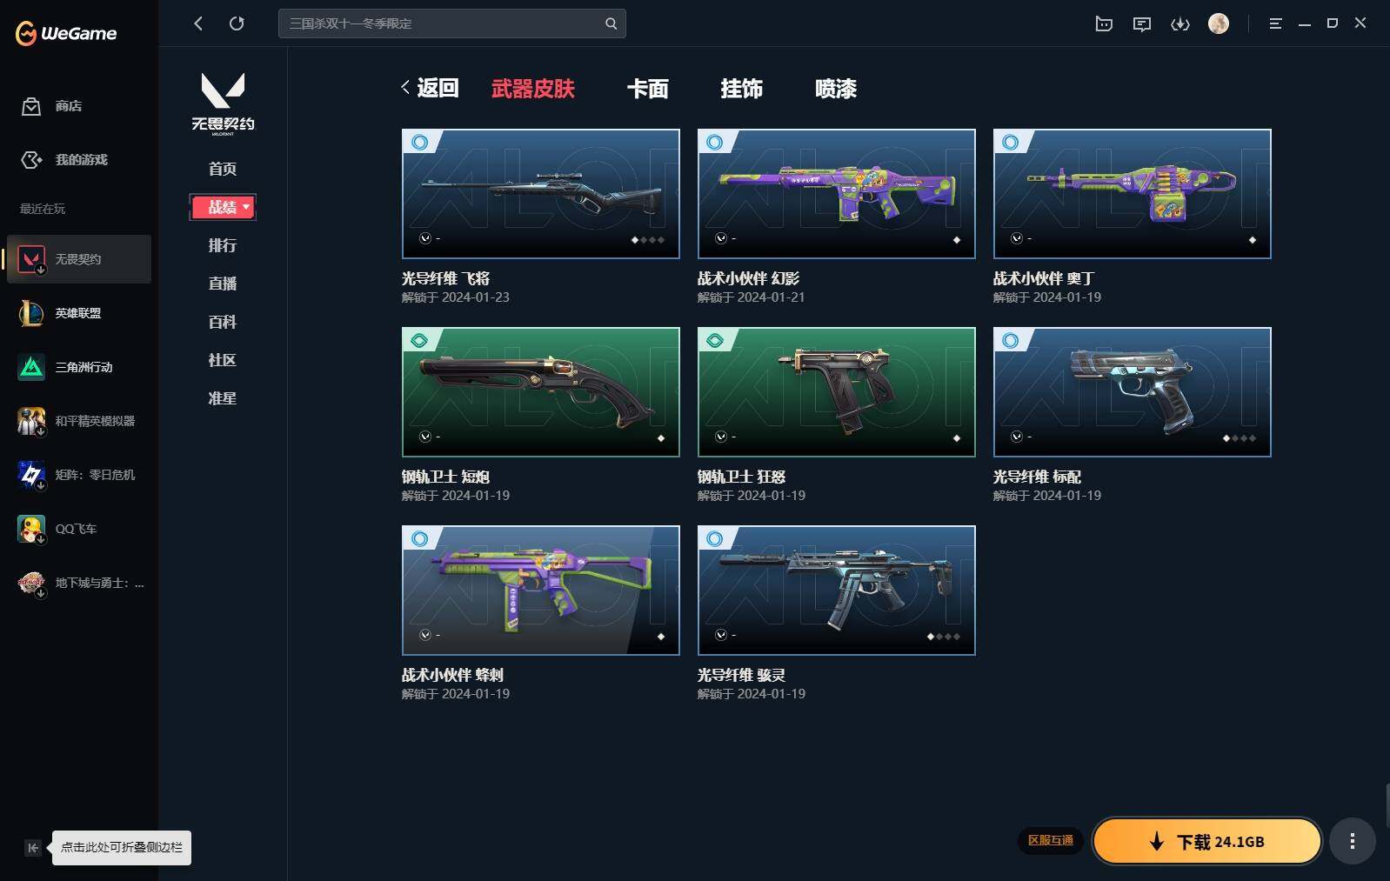This screenshot has width=1390, height=881.
Task: Click the 光导纤维 骇灵 skin name
Action: pos(741,675)
